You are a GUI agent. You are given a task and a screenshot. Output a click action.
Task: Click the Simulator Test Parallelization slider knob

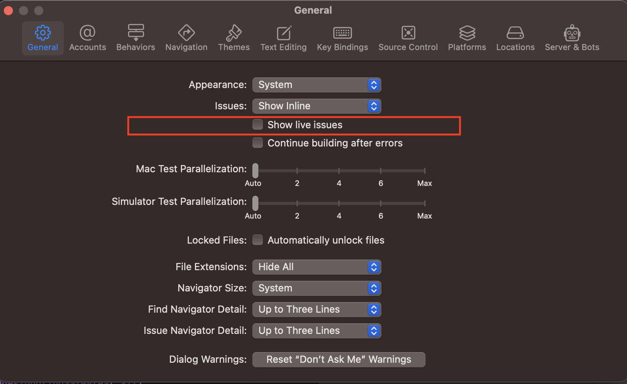255,203
